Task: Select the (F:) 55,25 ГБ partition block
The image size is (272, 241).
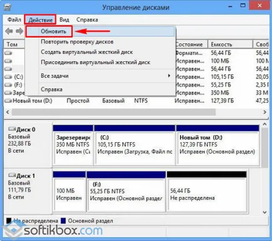Action: pos(126,192)
